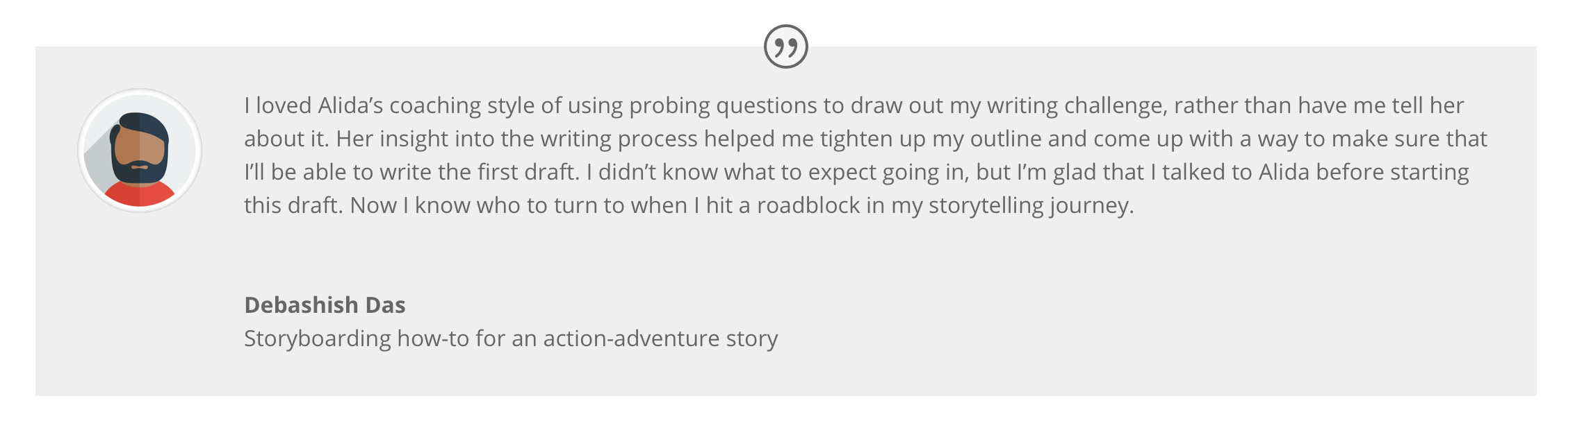Click the circular quotation mark icon
The width and height of the screenshot is (1575, 437).
(785, 46)
